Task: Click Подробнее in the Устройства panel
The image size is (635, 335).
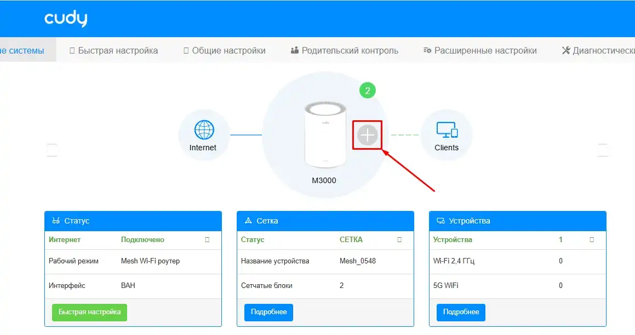Action: tap(461, 313)
